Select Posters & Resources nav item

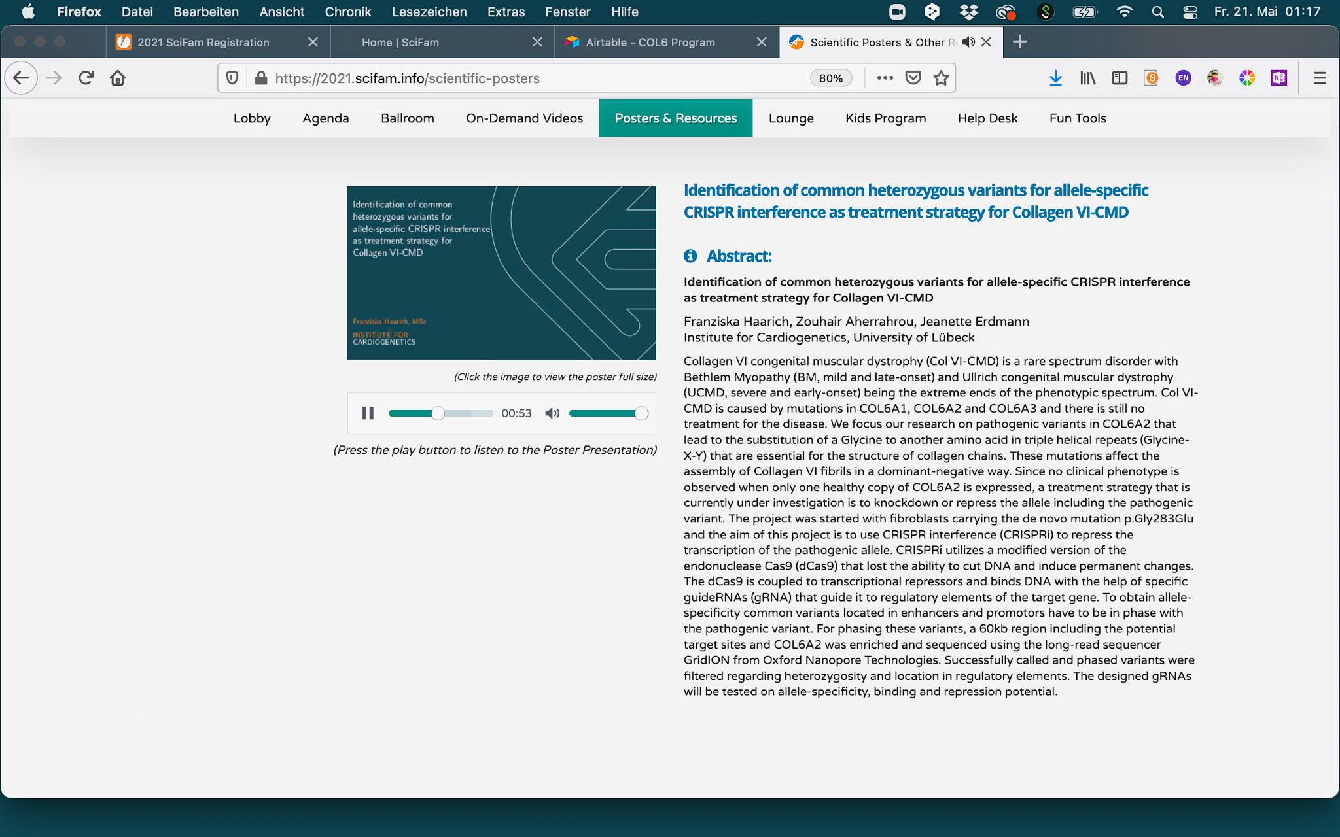(676, 118)
